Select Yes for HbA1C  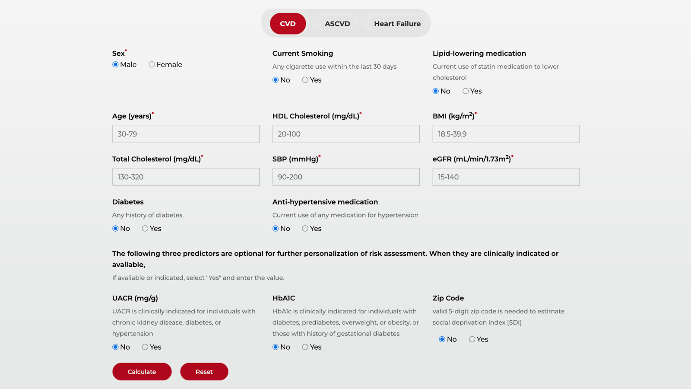click(x=305, y=347)
